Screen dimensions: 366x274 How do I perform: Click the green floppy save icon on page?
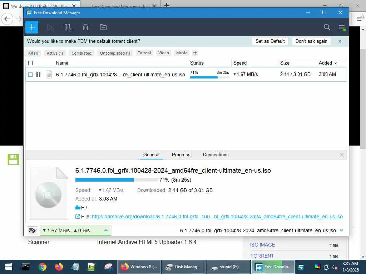click(x=13, y=159)
